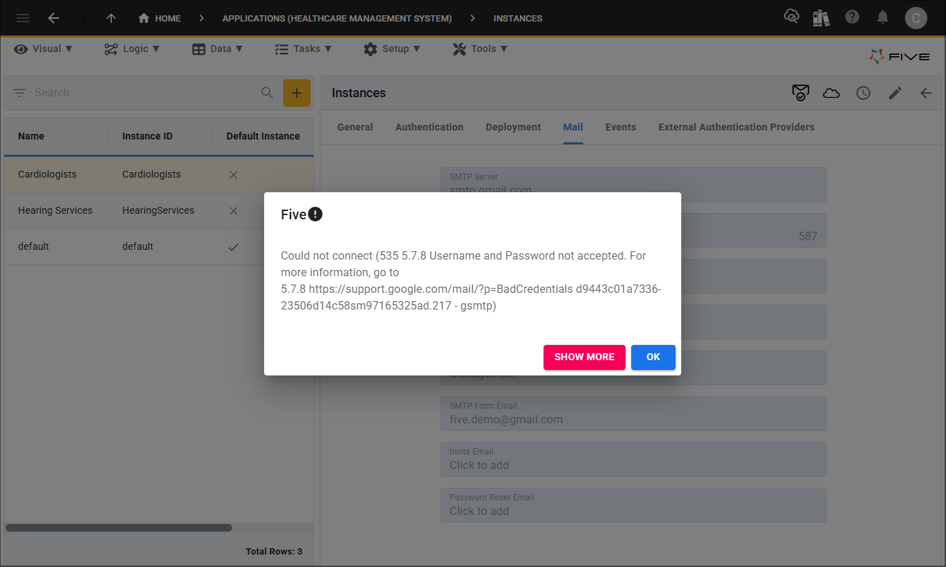
Task: Click the cloud deploy icon
Action: click(831, 93)
